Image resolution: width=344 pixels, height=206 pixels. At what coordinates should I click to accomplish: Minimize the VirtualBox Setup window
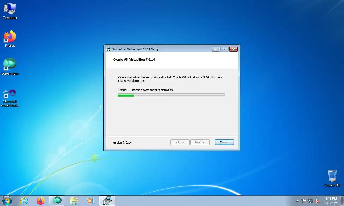pyautogui.click(x=216, y=49)
